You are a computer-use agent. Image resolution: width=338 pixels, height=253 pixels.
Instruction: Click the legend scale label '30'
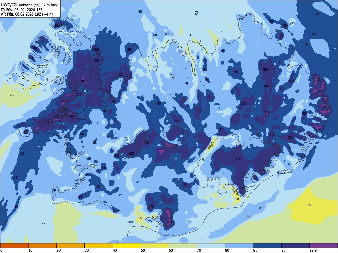pyautogui.click(x=87, y=250)
